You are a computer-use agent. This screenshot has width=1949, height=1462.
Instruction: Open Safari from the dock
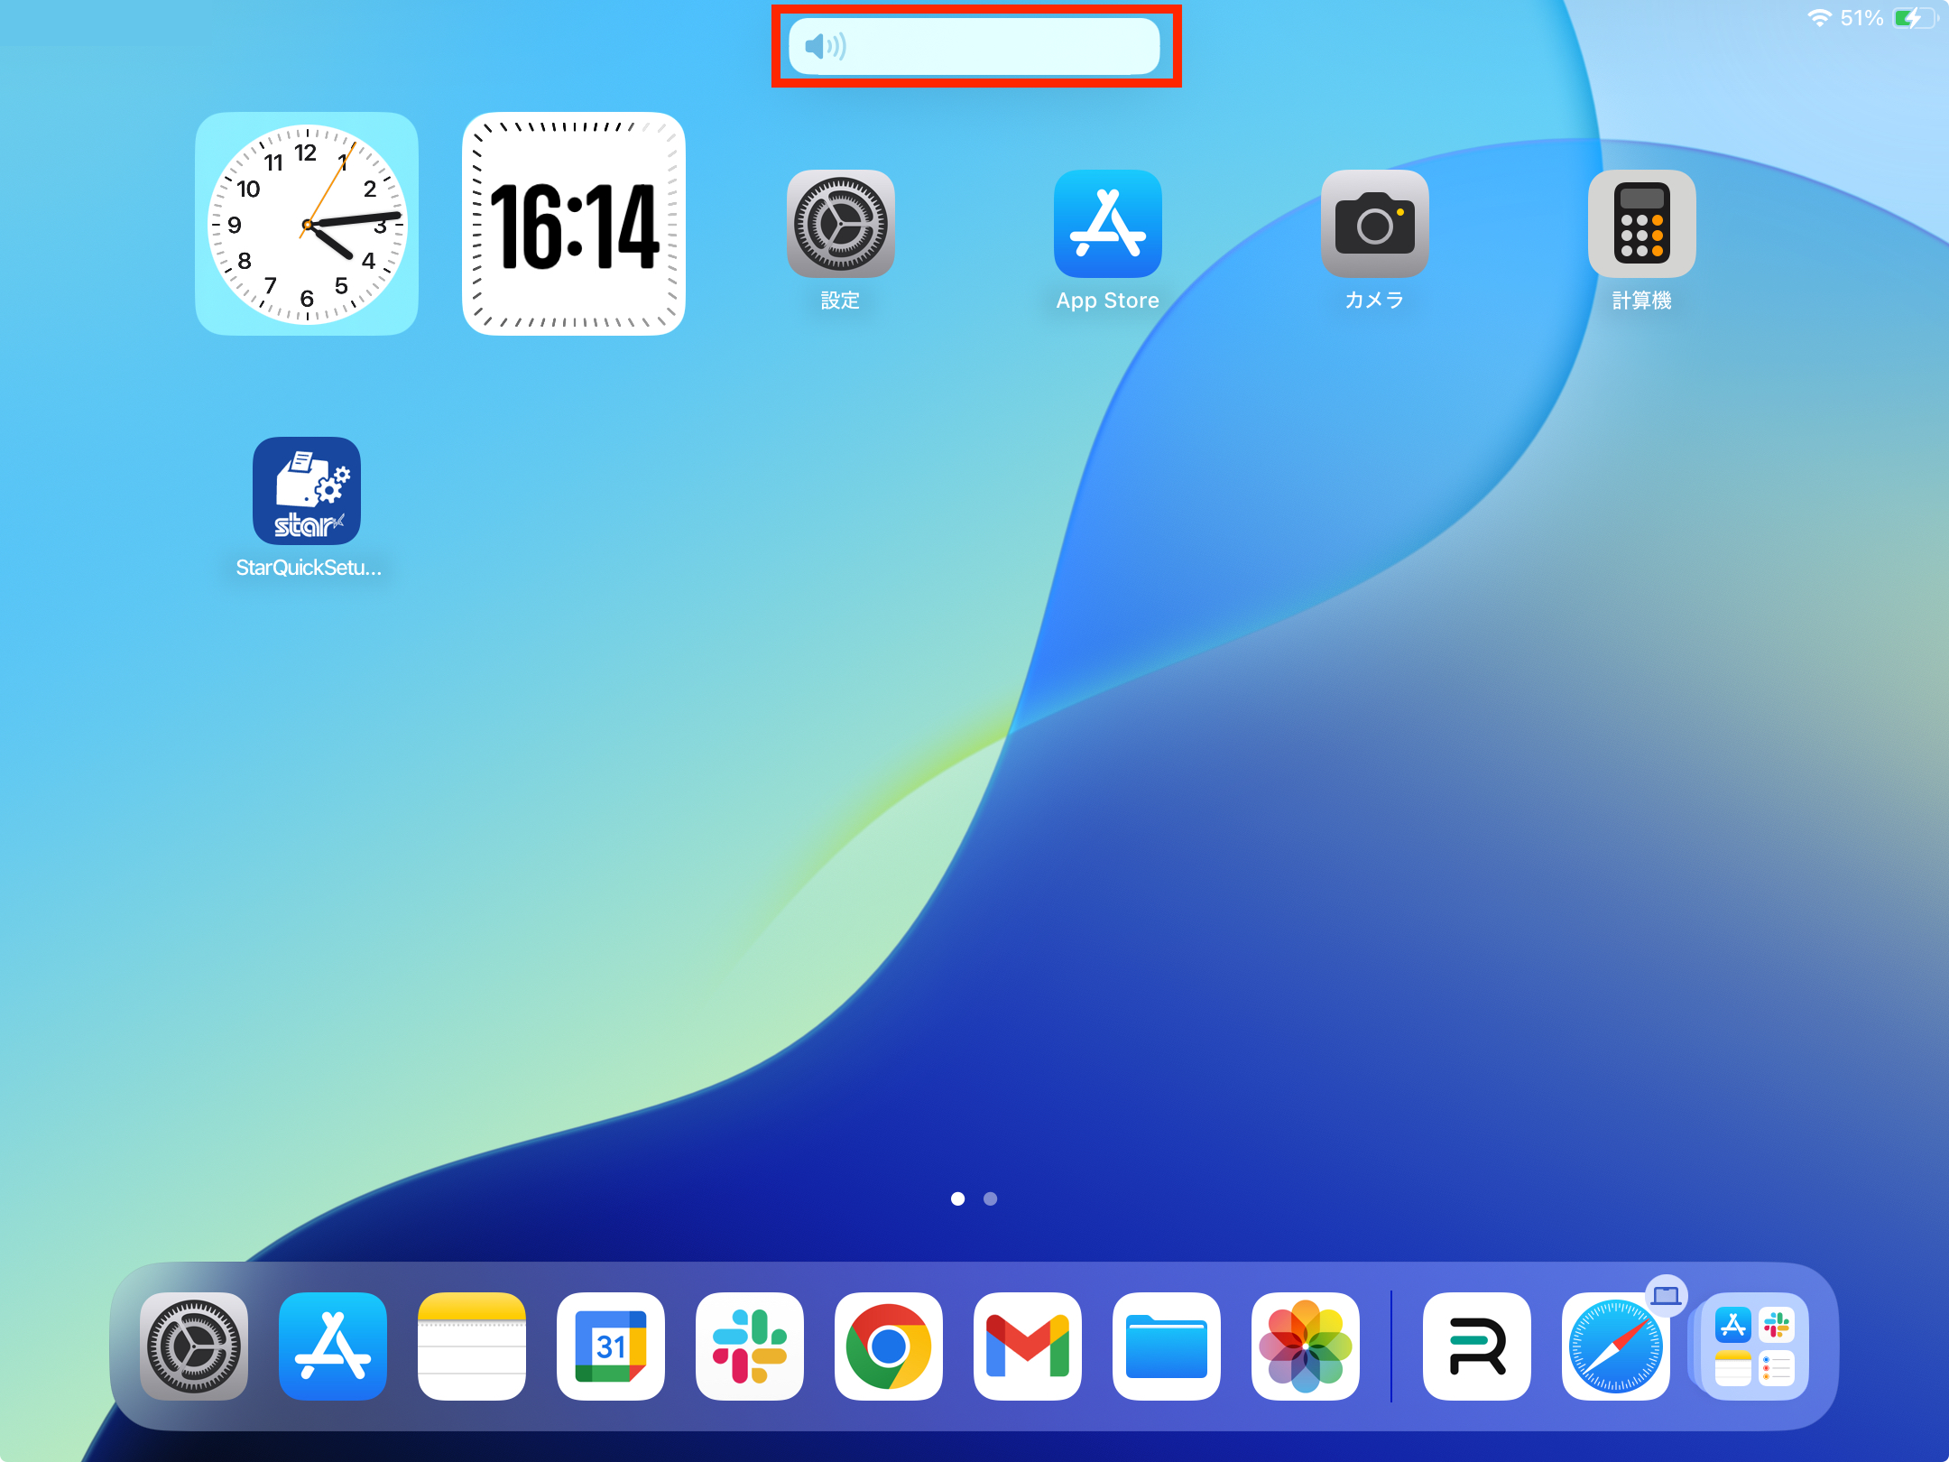tap(1615, 1346)
